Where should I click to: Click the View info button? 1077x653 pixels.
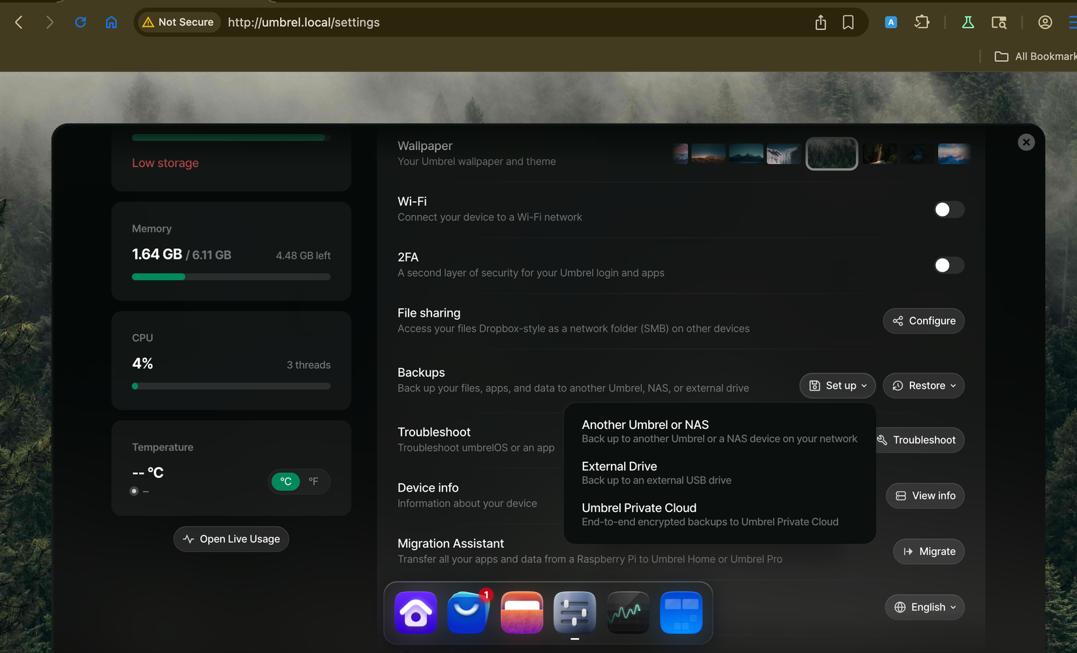coord(925,496)
